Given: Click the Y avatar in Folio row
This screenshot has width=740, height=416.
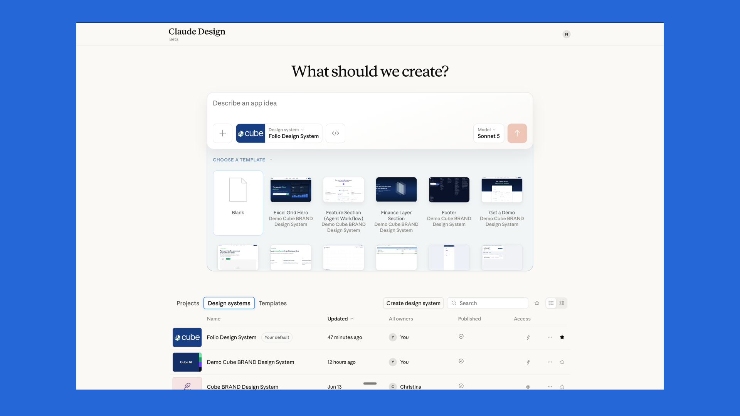Looking at the screenshot, I should [x=393, y=337].
